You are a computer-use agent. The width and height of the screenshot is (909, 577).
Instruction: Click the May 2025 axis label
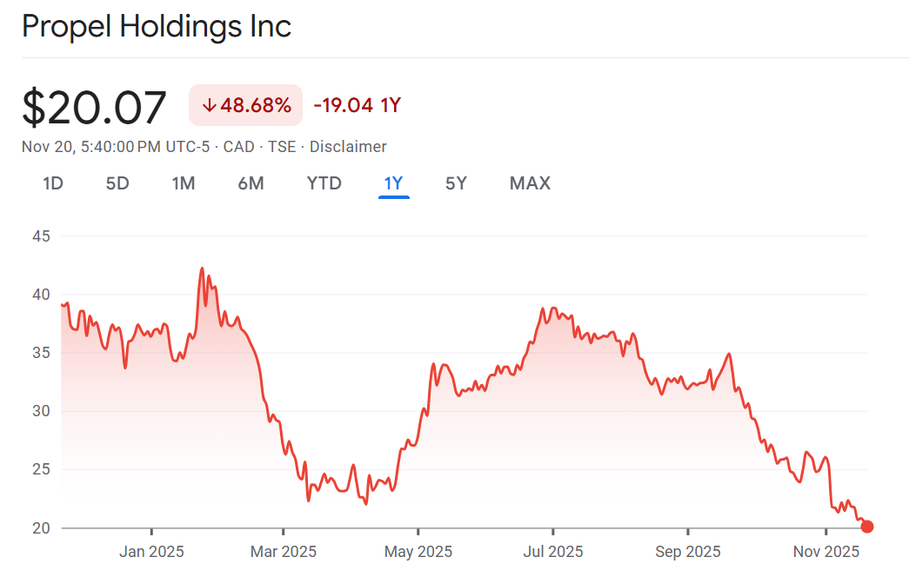[418, 552]
